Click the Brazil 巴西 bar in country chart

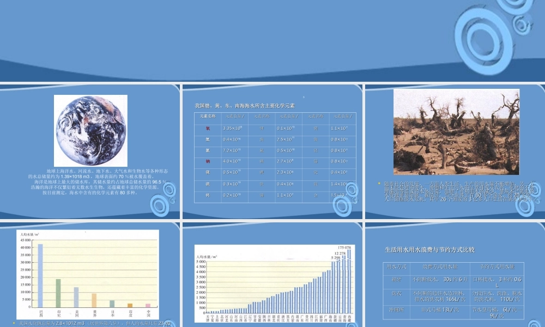pyautogui.click(x=40, y=276)
